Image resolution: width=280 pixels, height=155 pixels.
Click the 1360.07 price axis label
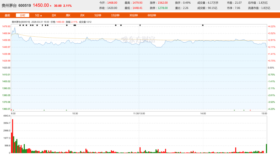point(6,109)
